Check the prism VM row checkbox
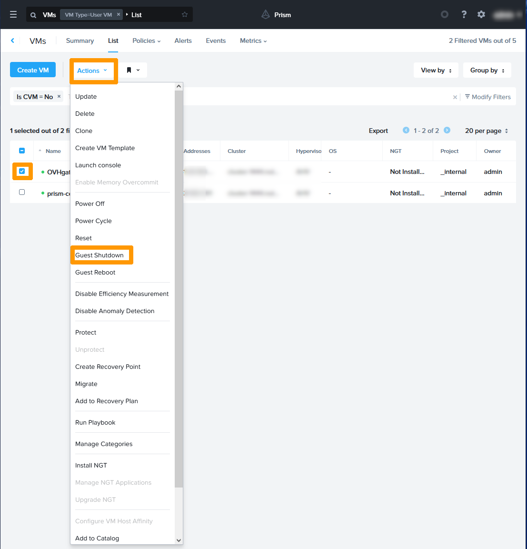Viewport: 527px width, 549px height. (x=22, y=193)
